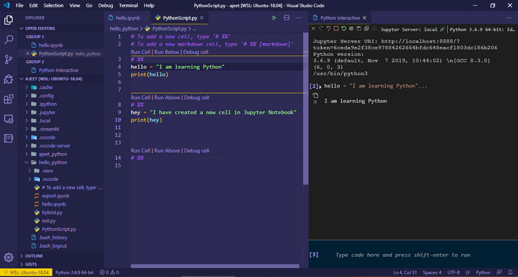Collapse the hello_python folder
The height and width of the screenshot is (277, 518).
pyautogui.click(x=53, y=162)
